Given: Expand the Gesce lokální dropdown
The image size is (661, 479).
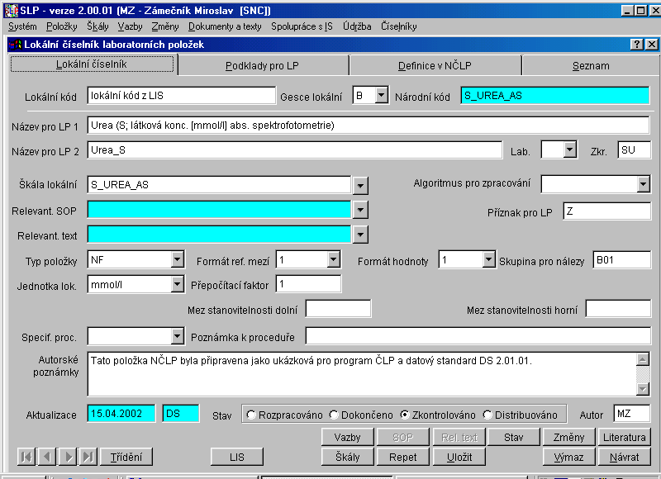Looking at the screenshot, I should [x=381, y=96].
